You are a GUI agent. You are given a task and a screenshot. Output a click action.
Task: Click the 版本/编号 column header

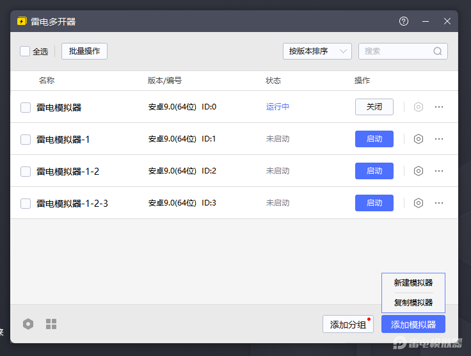[x=164, y=81]
